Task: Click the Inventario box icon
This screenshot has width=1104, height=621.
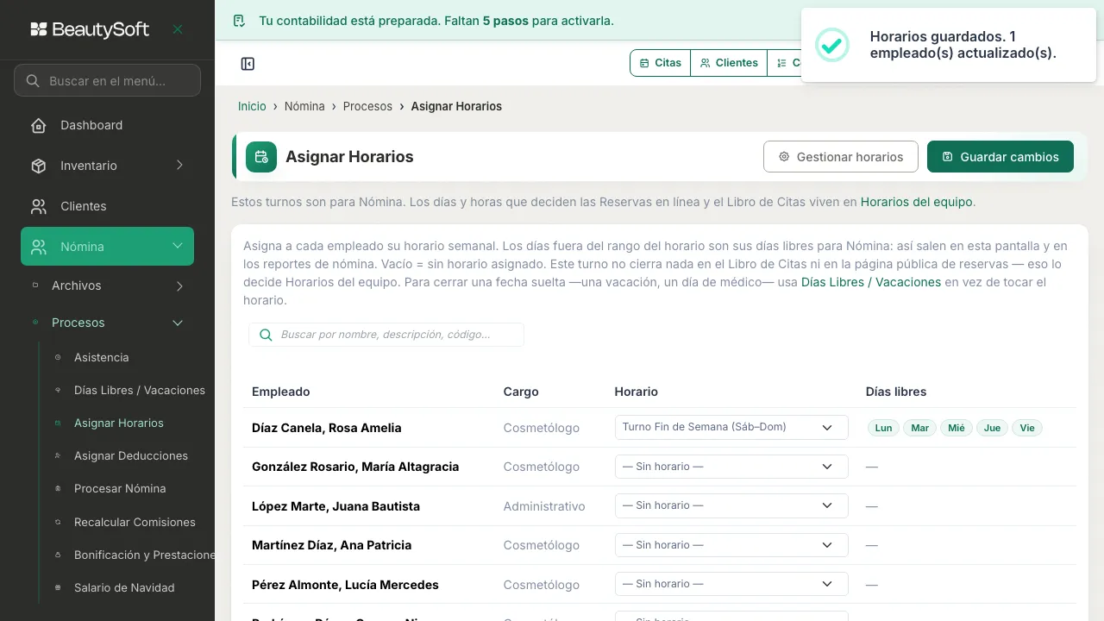Action: pos(39,166)
